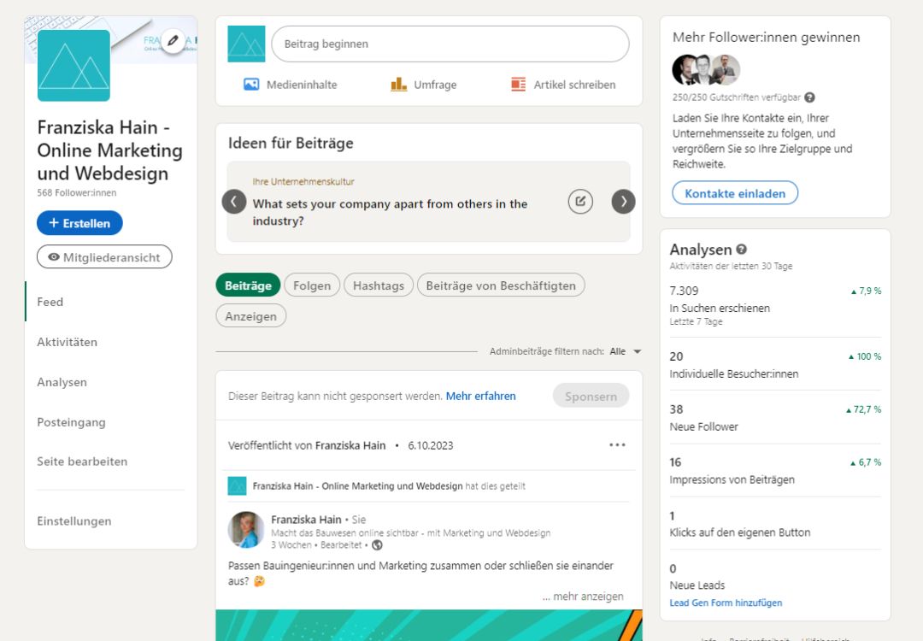The width and height of the screenshot is (923, 641).
Task: Click the post image banner at bottom
Action: (429, 625)
